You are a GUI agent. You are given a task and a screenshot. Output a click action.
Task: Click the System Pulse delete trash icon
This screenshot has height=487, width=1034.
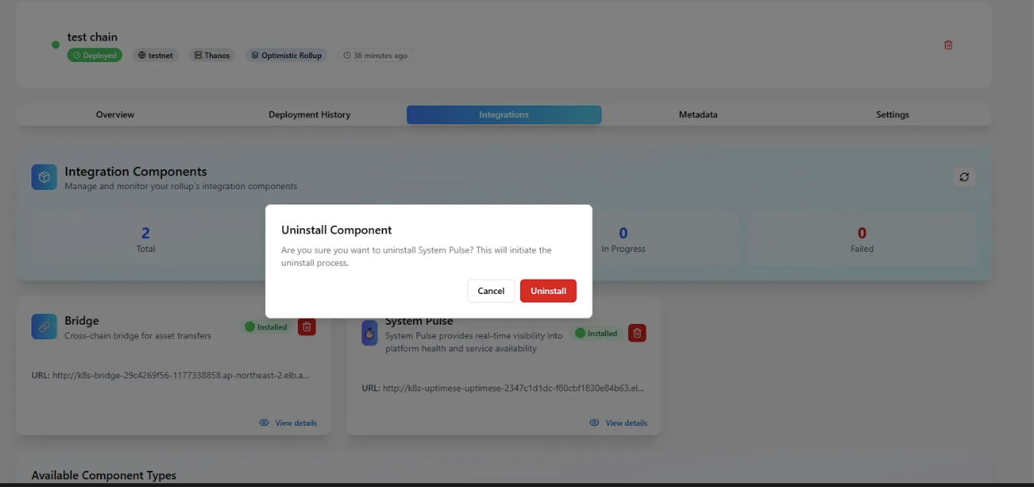[637, 333]
